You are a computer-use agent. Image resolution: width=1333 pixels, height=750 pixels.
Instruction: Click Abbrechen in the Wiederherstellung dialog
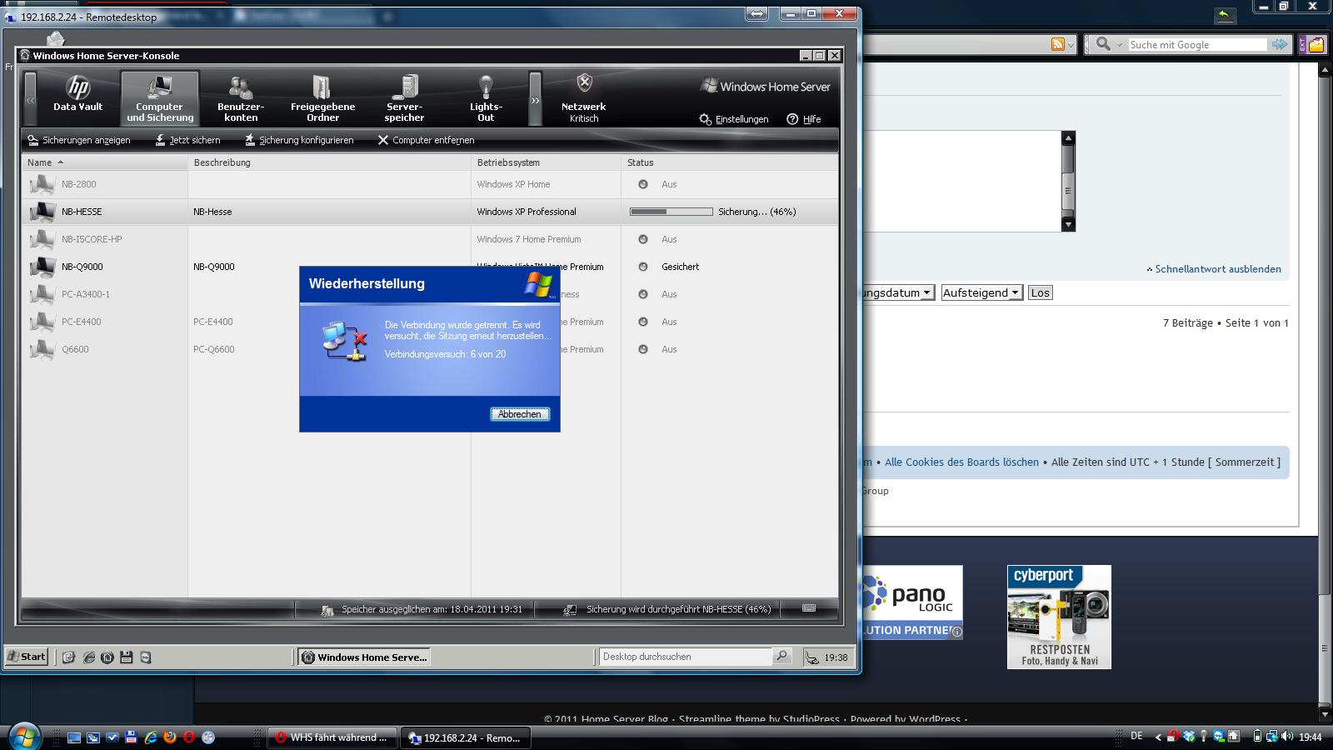520,414
